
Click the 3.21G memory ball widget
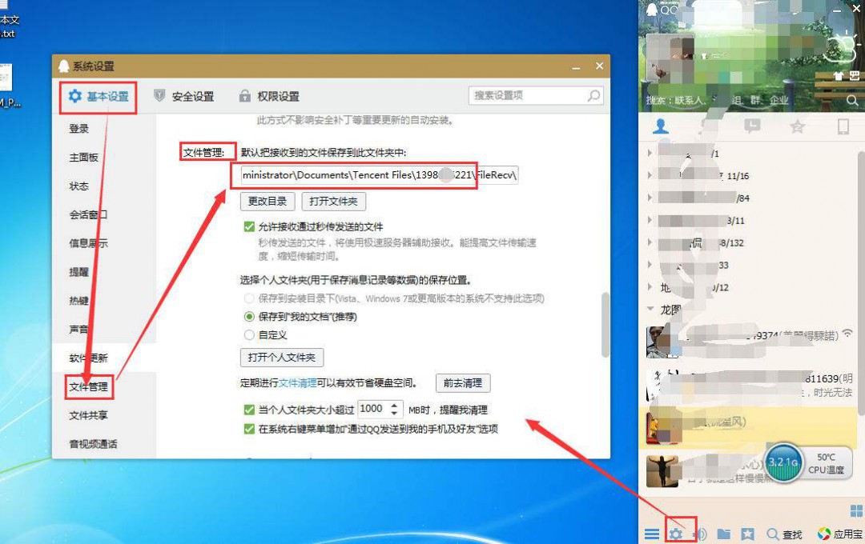click(x=783, y=462)
